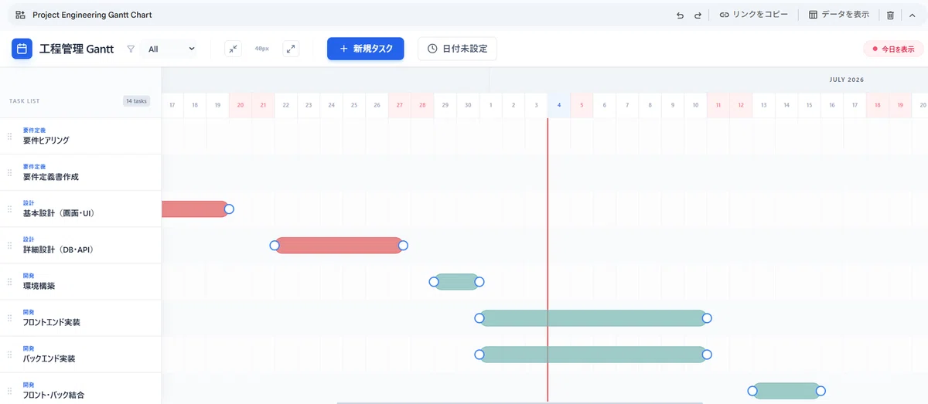
Task: Click the 14 tasks count badge
Action: (x=136, y=100)
